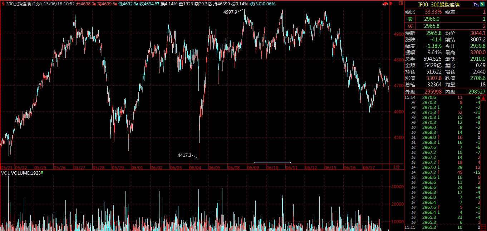
Task: Open the VOL indicator dropdown arrow
Action: click(42, 173)
